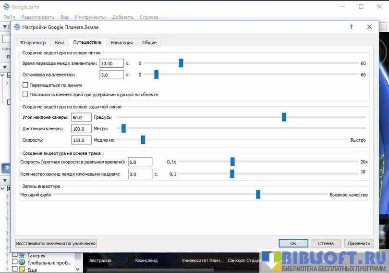Screen dimensions: 389x273
Task: Click Восстановить значения по умолчанию button
Action: 56,243
